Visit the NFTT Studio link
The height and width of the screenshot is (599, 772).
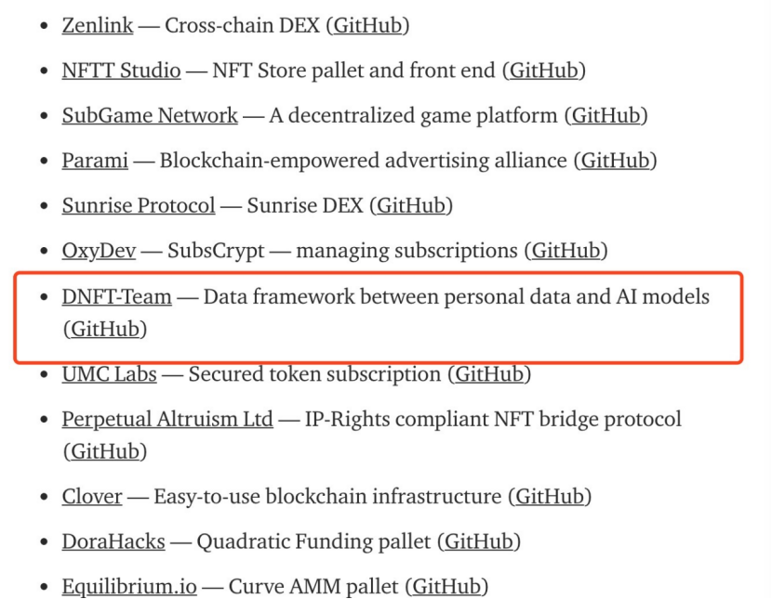coord(121,71)
